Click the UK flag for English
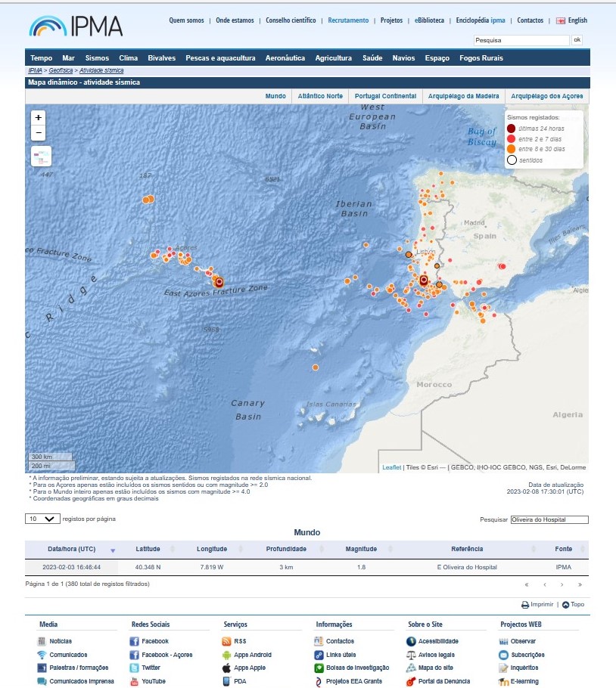616x688 pixels. point(561,20)
